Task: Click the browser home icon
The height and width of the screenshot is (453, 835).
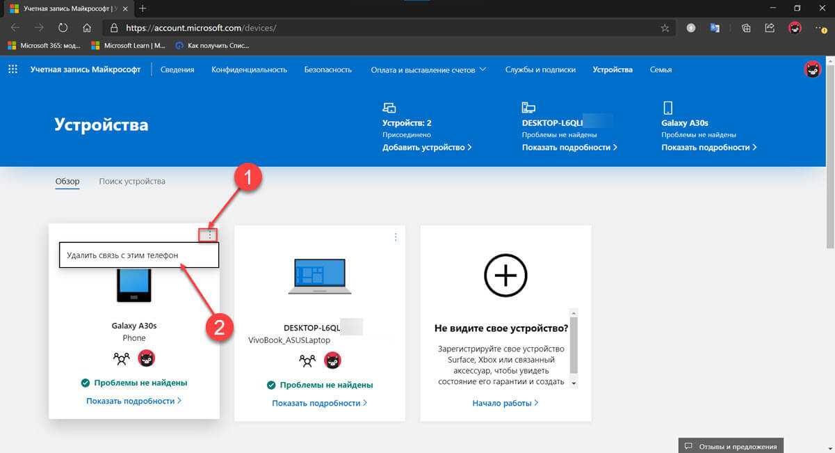Action: pyautogui.click(x=87, y=28)
